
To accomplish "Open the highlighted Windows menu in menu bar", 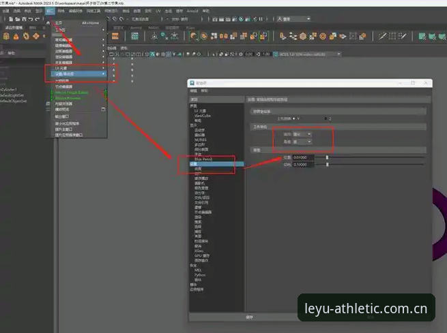I will click(x=50, y=11).
